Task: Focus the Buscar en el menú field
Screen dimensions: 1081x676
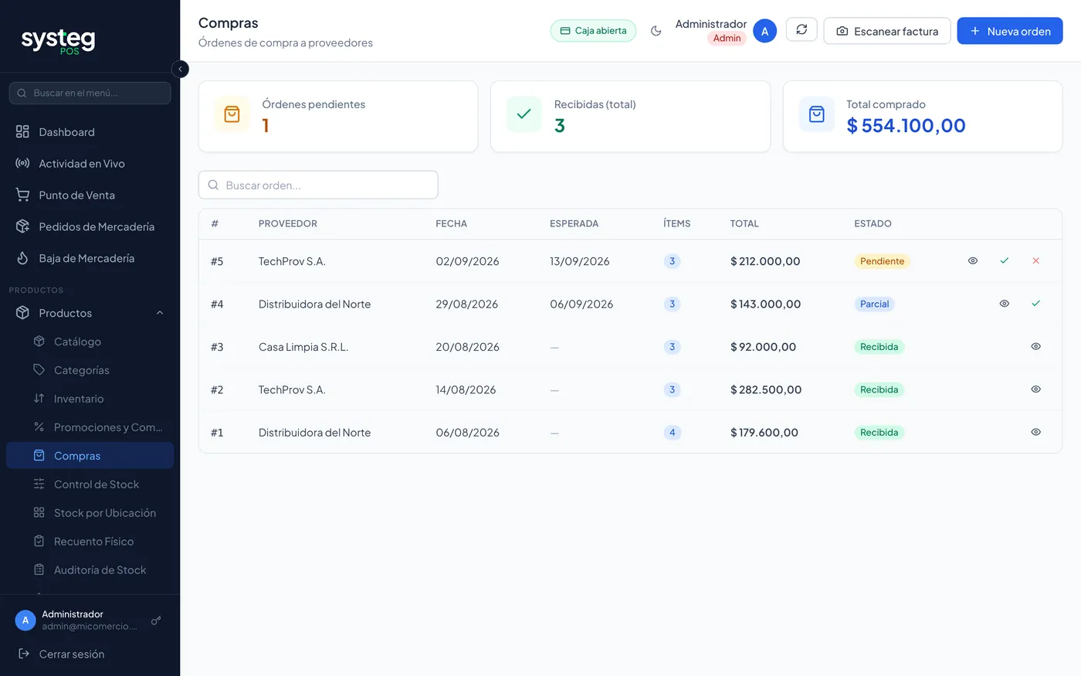Action: coord(90,93)
